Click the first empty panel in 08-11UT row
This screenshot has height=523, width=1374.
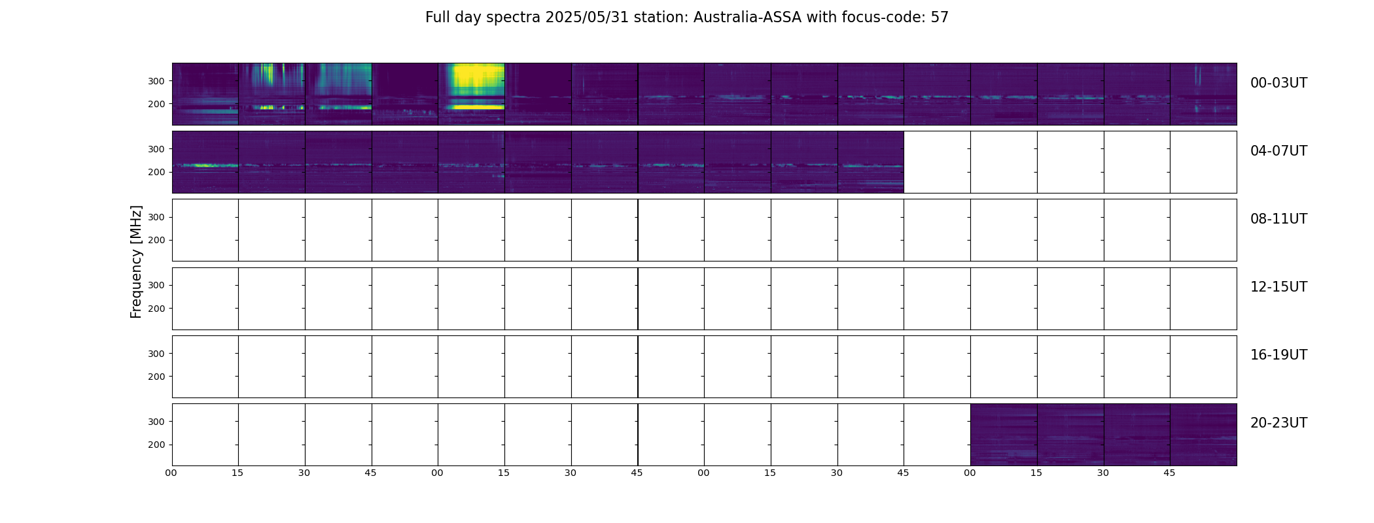click(205, 230)
